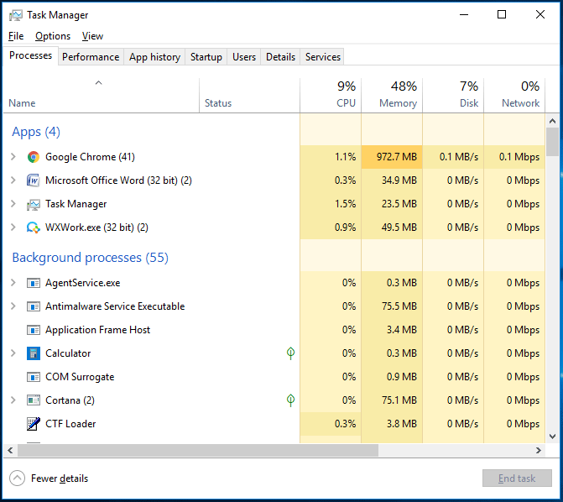This screenshot has height=502, width=563.
Task: Click Cortana's 75.1 MB memory cell
Action: pos(392,400)
